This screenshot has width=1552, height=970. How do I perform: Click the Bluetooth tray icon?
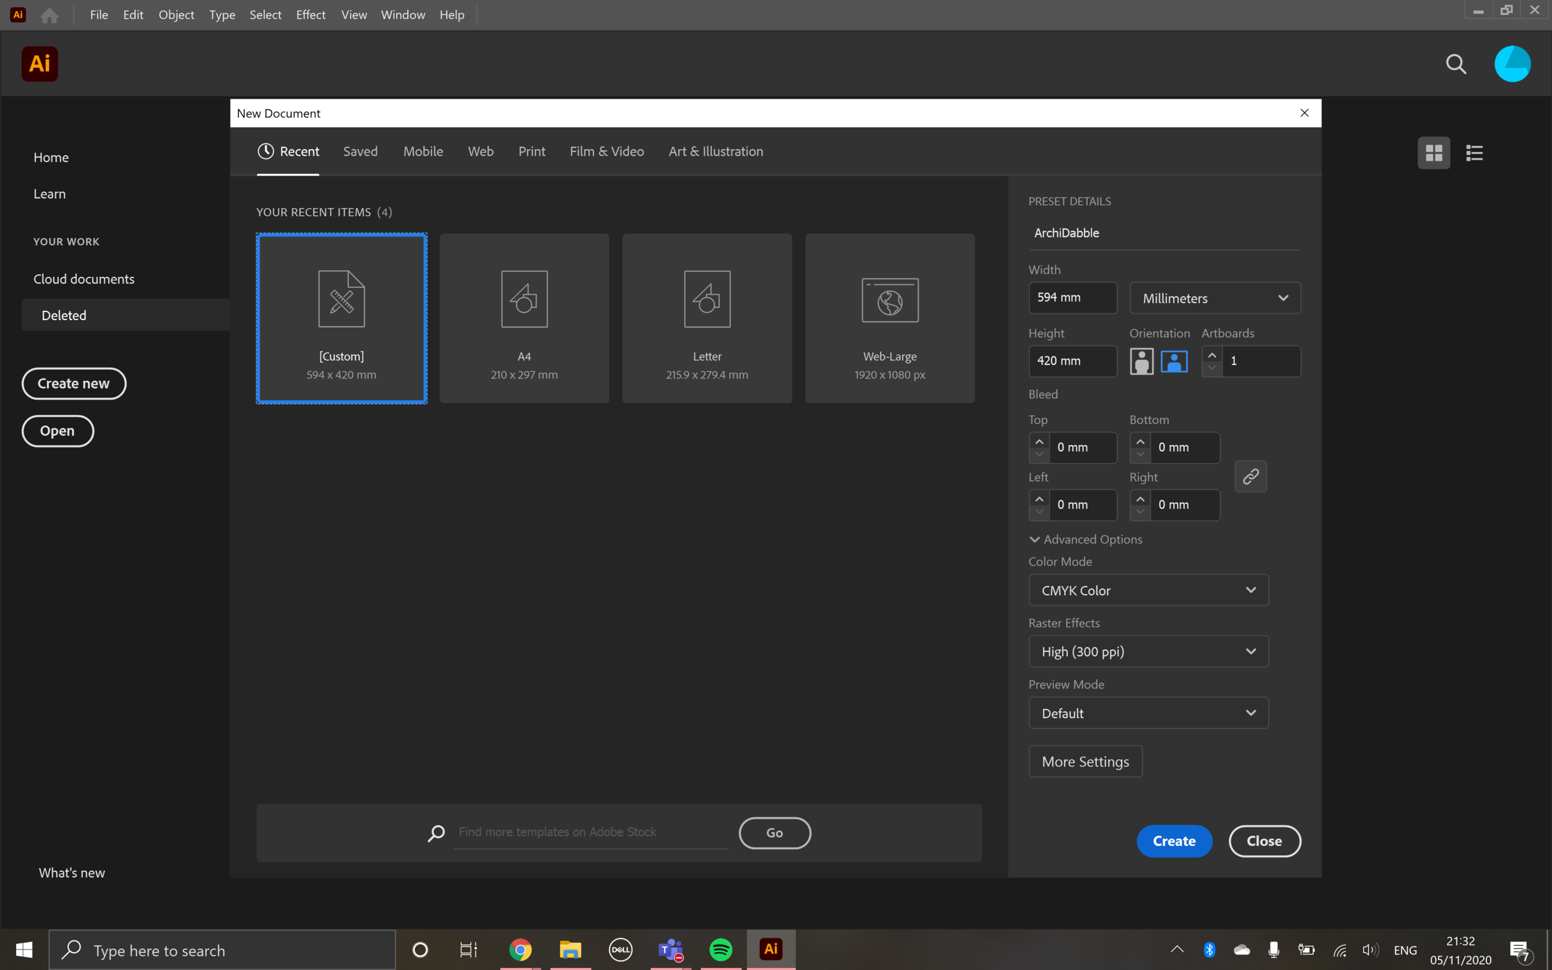pos(1209,950)
